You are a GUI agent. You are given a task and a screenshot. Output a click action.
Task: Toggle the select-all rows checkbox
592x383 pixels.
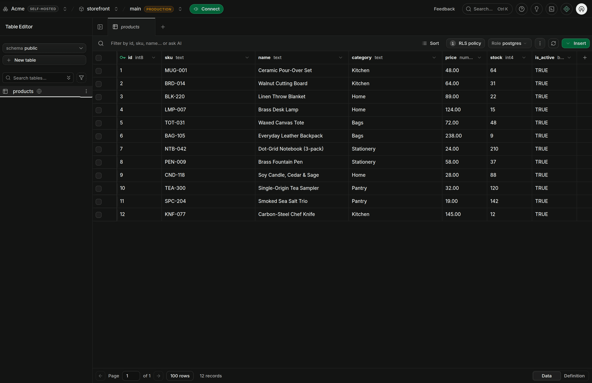(x=99, y=58)
